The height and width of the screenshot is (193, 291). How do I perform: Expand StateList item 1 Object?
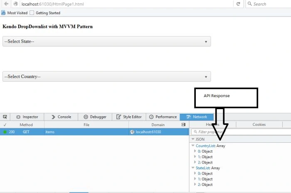pyautogui.click(x=195, y=179)
